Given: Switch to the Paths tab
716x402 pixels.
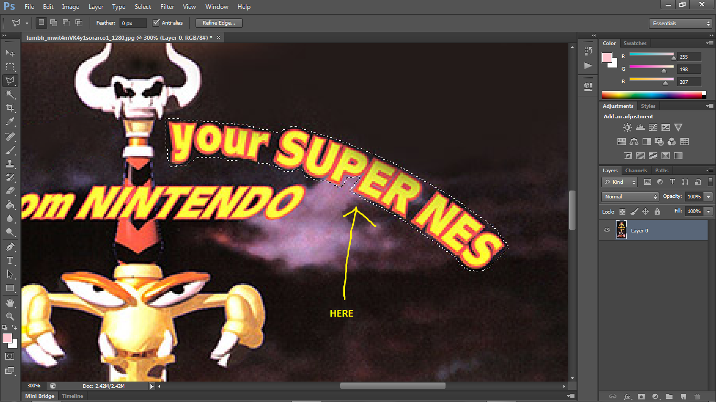Looking at the screenshot, I should click(x=662, y=171).
